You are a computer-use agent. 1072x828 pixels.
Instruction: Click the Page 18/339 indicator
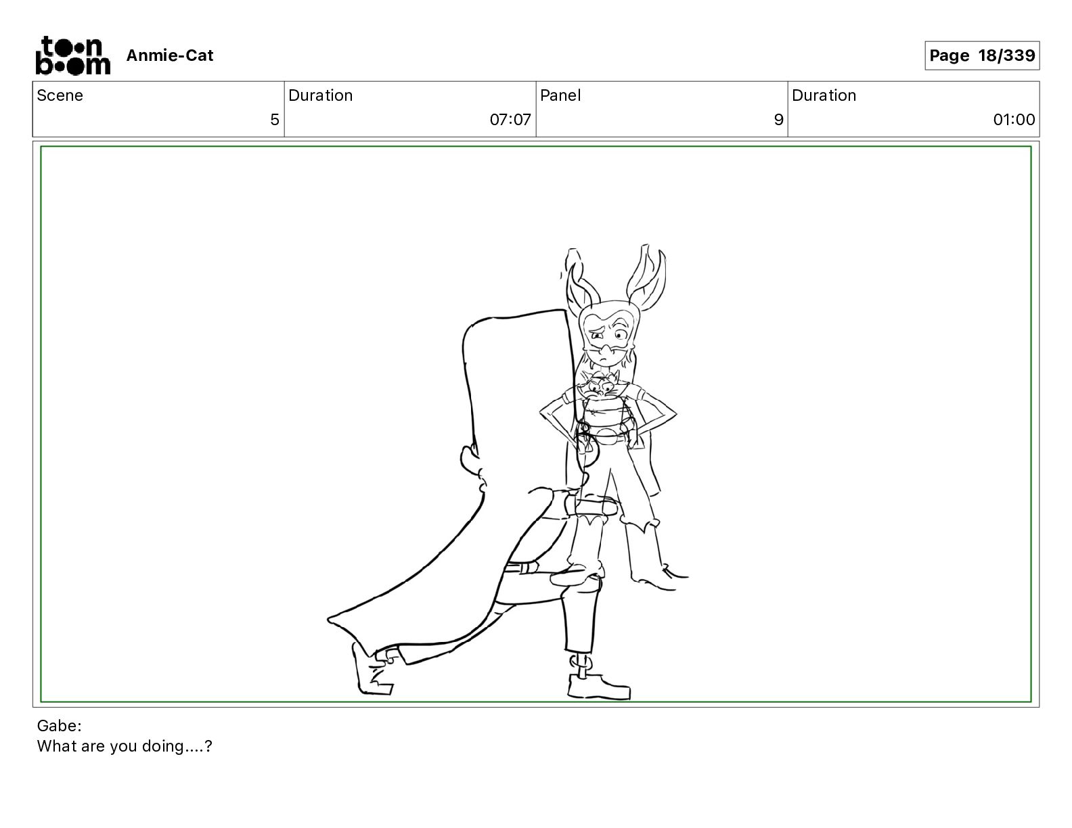pos(982,55)
